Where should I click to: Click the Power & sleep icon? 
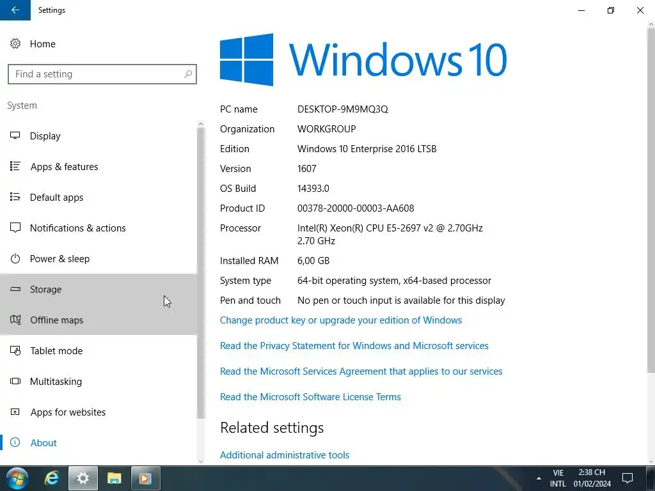click(x=15, y=258)
